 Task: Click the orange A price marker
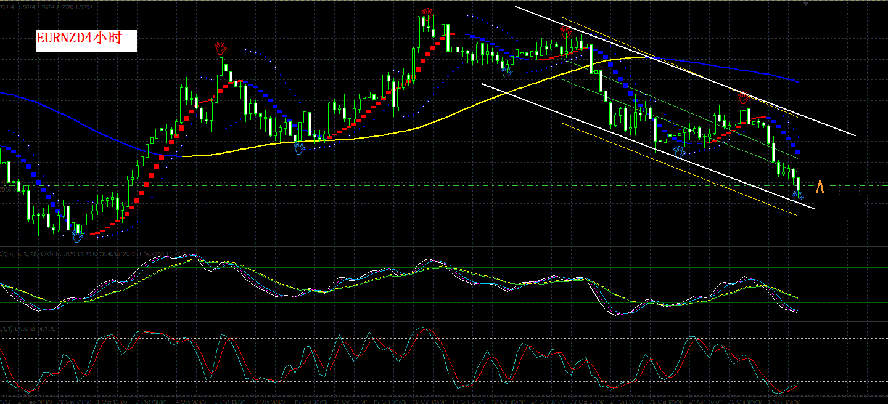(820, 187)
